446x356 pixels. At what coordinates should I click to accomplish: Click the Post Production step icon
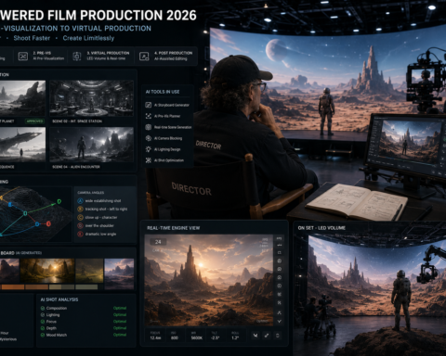[x=144, y=56]
